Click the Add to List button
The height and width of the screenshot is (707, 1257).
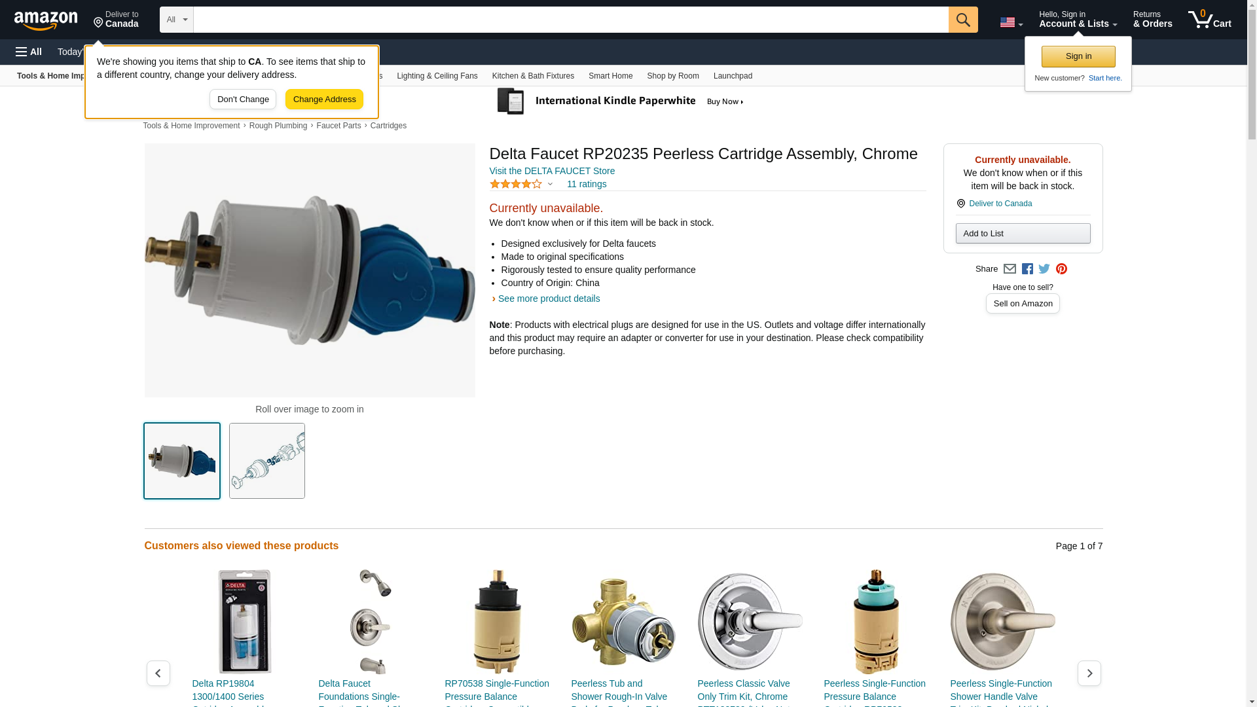click(1023, 234)
